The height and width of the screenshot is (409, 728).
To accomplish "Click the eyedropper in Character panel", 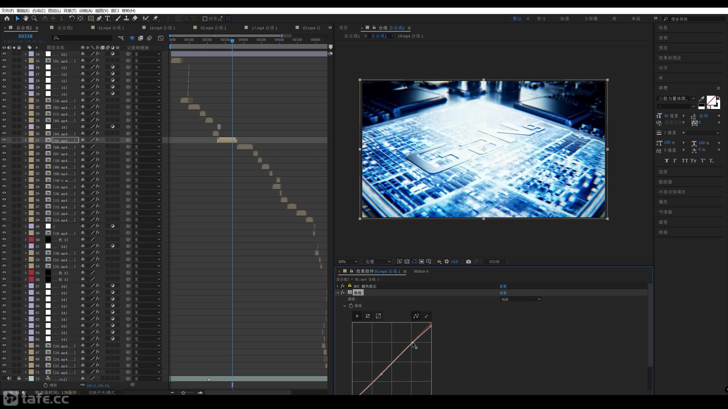I will coord(702,99).
